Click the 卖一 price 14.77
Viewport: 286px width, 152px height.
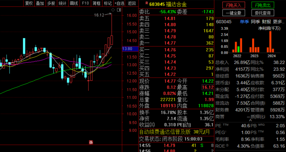(x=170, y=43)
